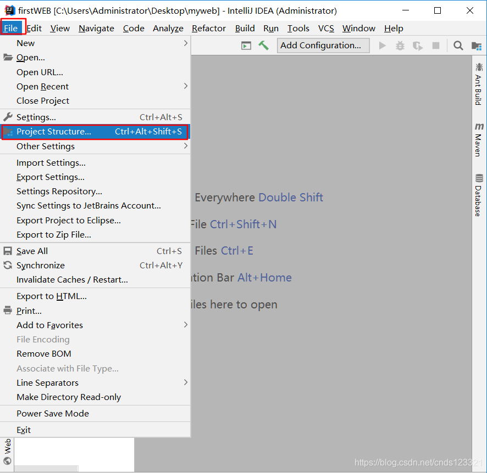Click the Stop square icon

pyautogui.click(x=436, y=46)
